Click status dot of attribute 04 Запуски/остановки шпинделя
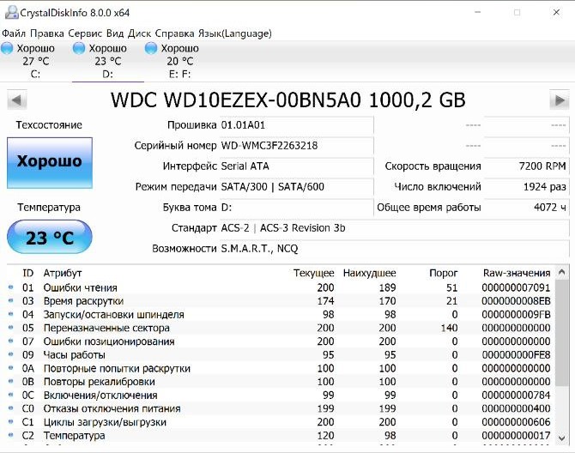 coord(10,315)
